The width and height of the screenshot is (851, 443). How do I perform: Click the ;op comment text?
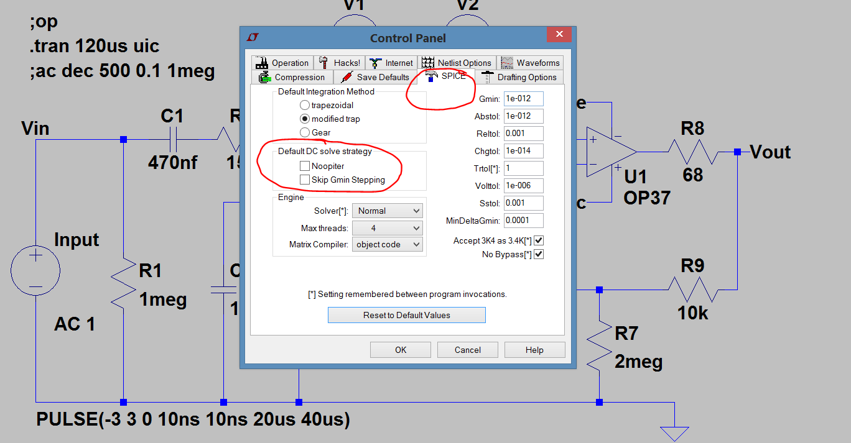44,22
